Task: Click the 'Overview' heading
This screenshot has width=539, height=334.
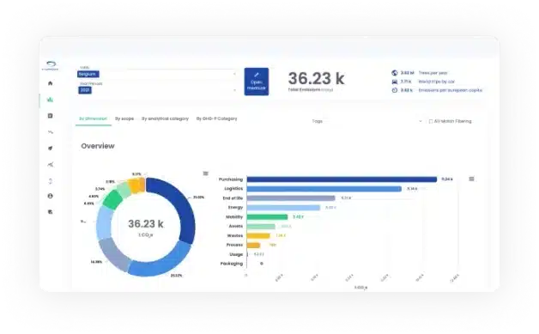Action: click(x=98, y=146)
